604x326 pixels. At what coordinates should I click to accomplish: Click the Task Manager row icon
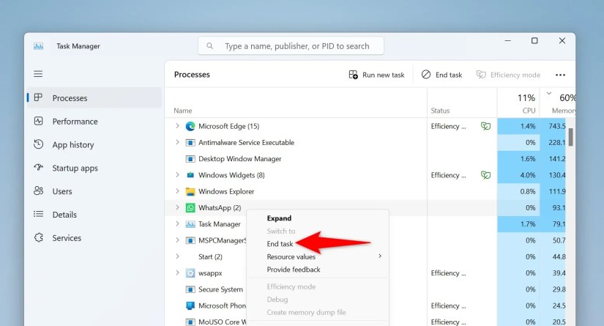pyautogui.click(x=190, y=224)
